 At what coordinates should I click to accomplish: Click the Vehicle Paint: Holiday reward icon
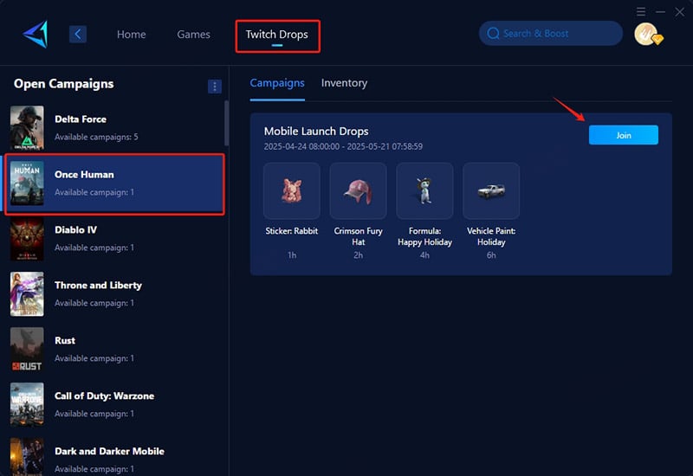tap(491, 190)
